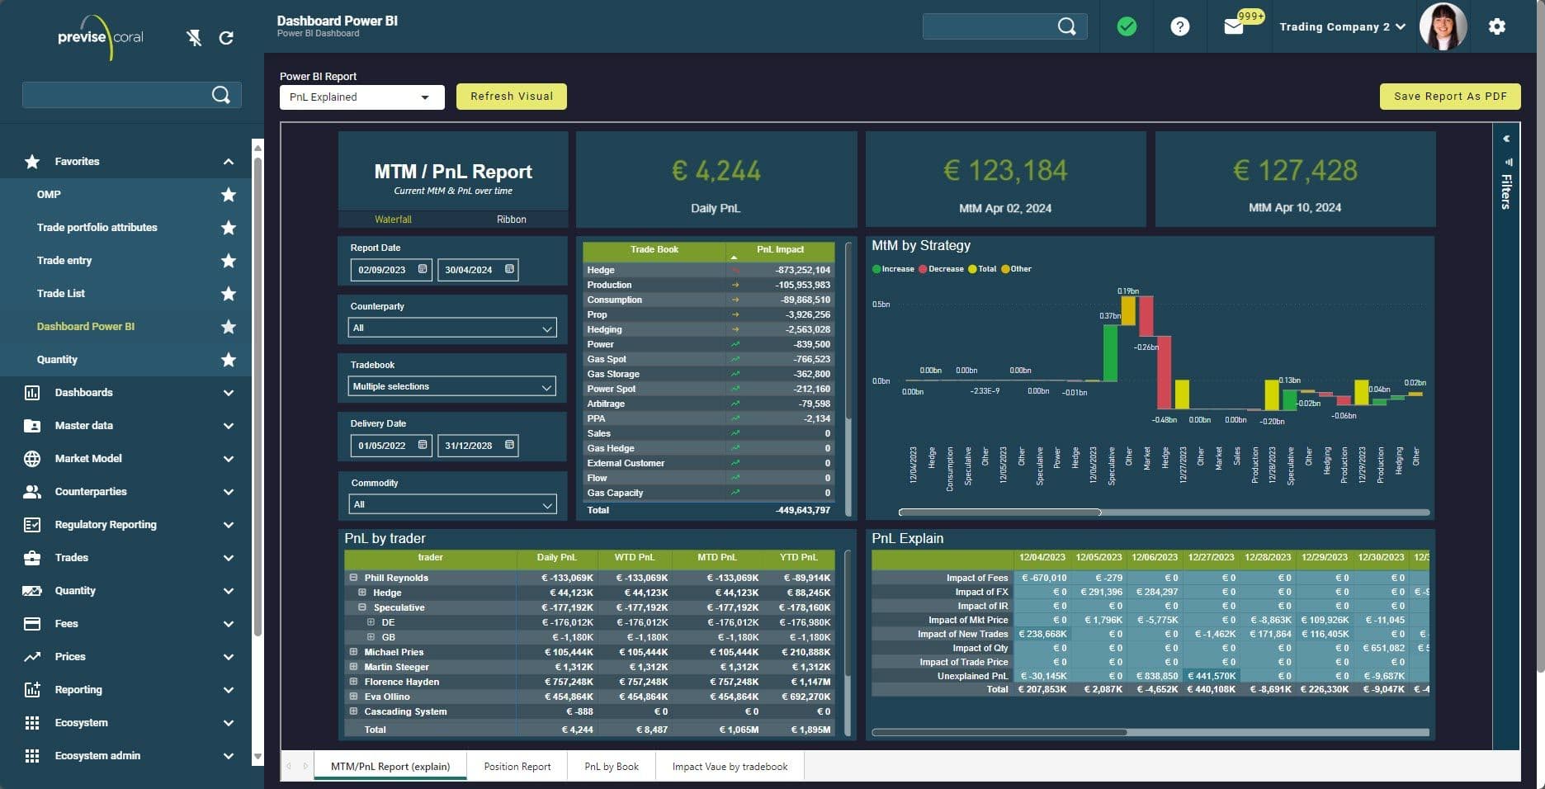Screen dimensions: 1545x789
Task: Unfavorite Trade List via its star
Action: (228, 294)
